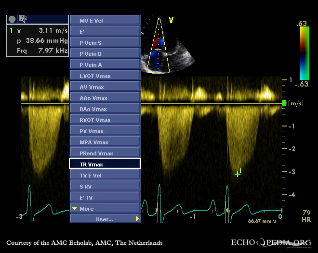Screen dimensions: 318x253
Task: Choose AV Vmax measurement
Action: point(105,87)
